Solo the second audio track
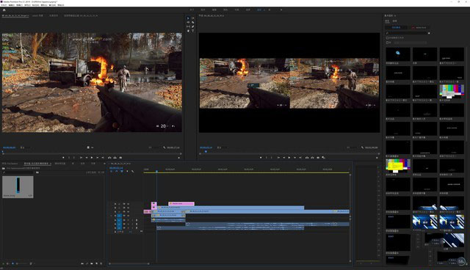 click(132, 224)
